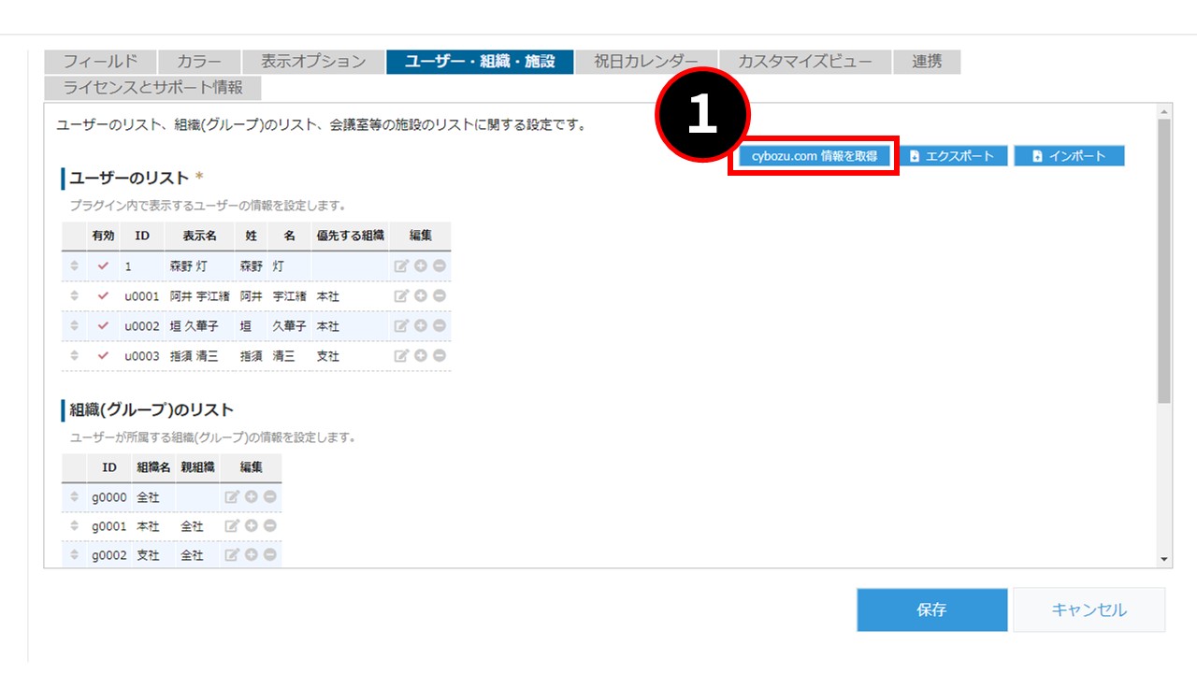Click the エクスポート button

point(952,156)
